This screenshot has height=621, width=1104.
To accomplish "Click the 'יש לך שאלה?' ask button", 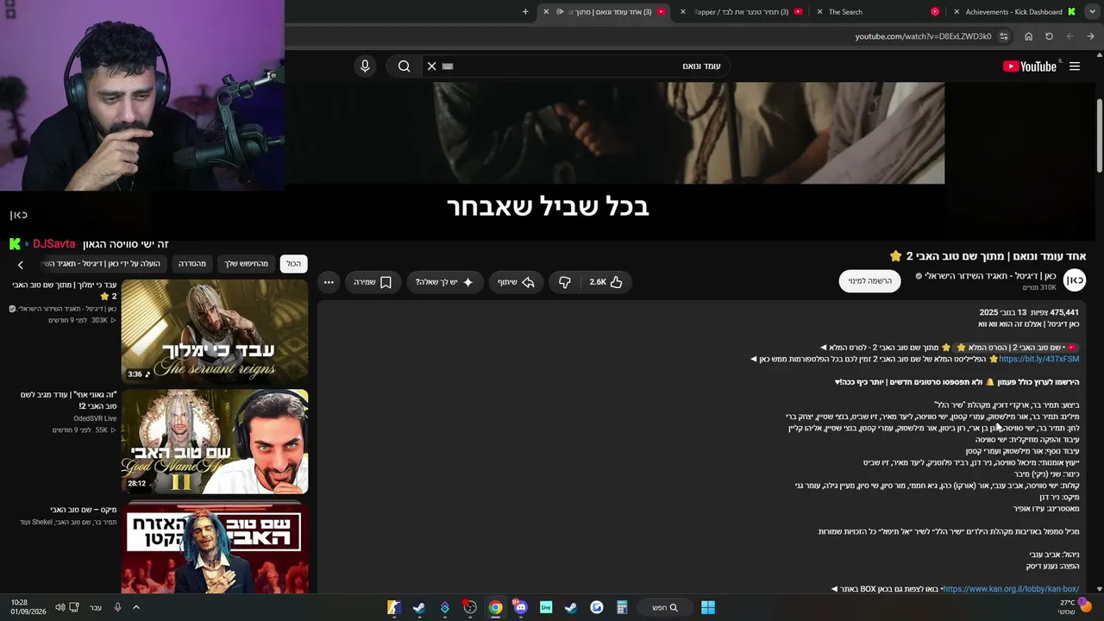I will pos(444,282).
